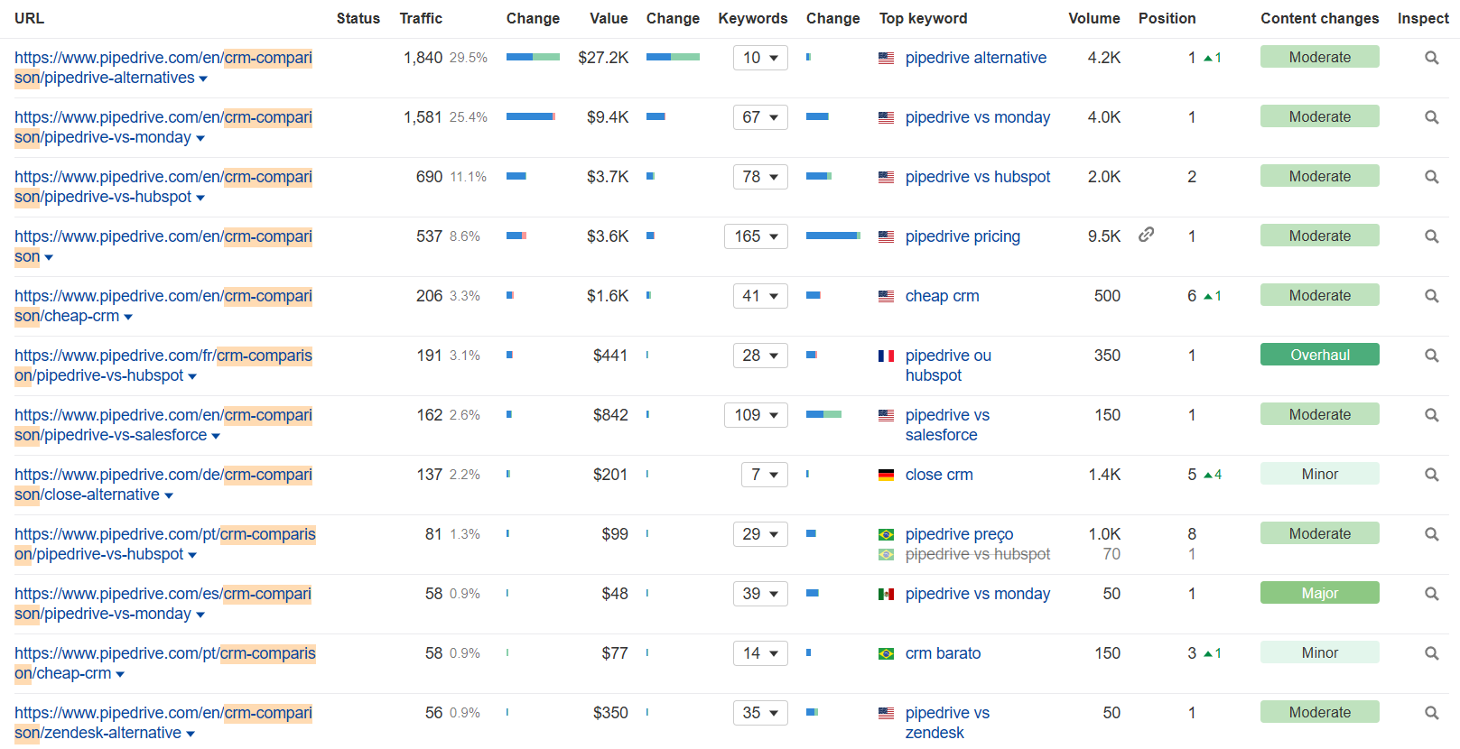Inspect the pipedrive ou hubspot row
The image size is (1460, 749).
coord(1431,356)
